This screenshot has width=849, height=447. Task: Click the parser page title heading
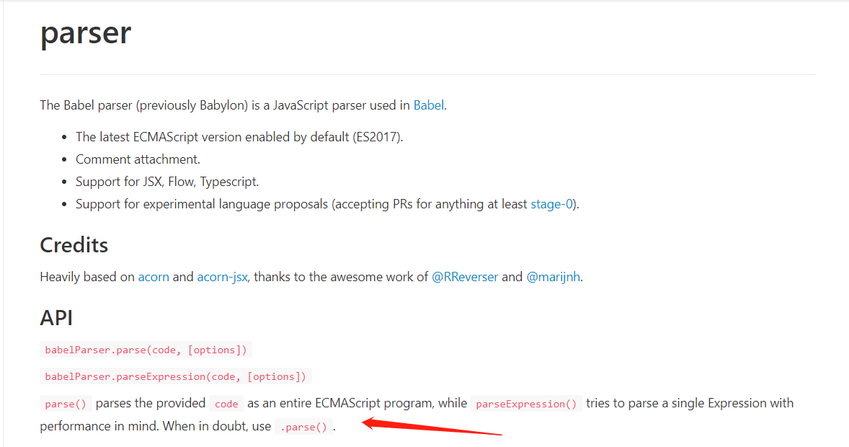(x=86, y=33)
